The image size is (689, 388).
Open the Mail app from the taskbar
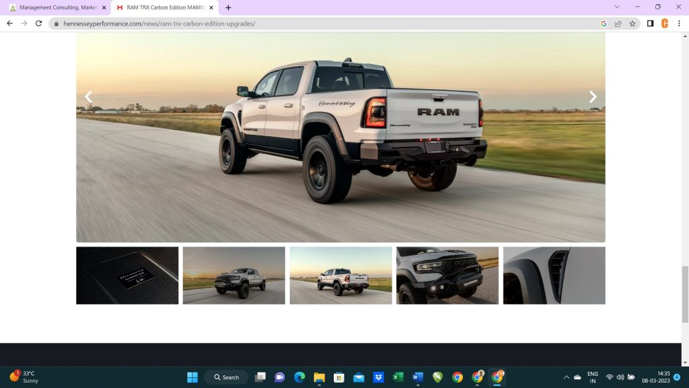tap(359, 377)
